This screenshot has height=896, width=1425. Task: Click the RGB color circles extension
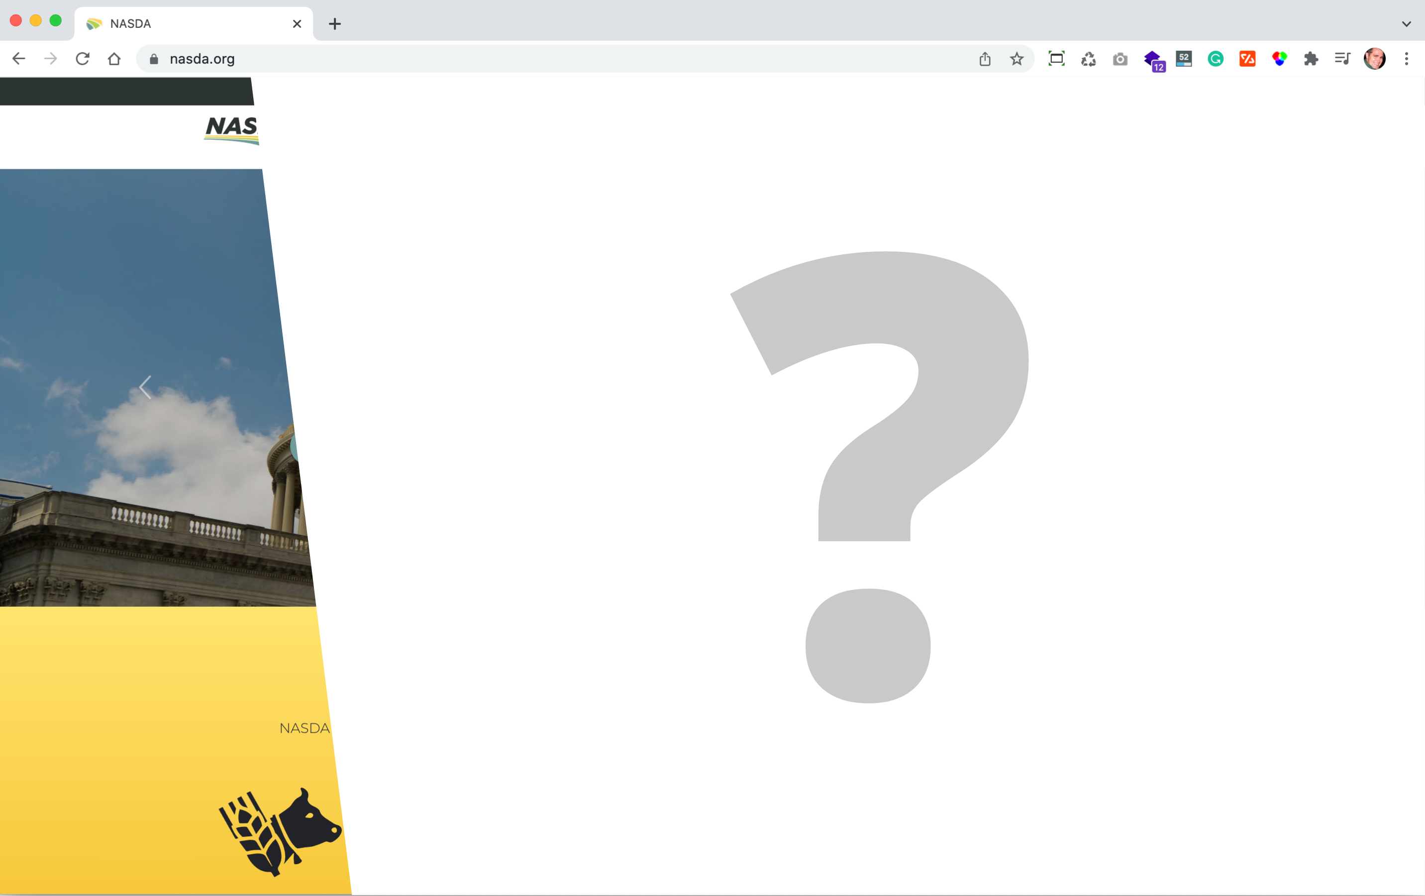1279,59
